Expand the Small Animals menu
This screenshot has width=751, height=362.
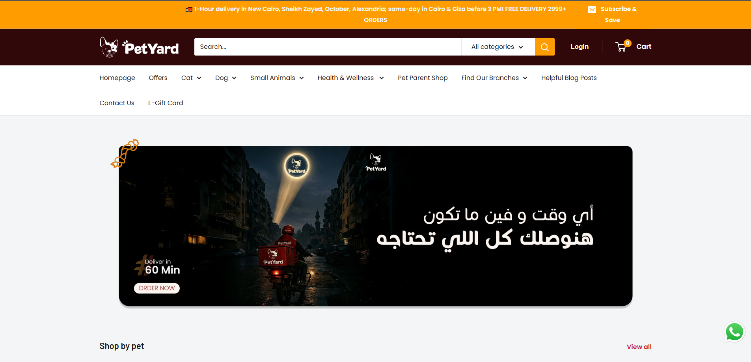tap(276, 78)
